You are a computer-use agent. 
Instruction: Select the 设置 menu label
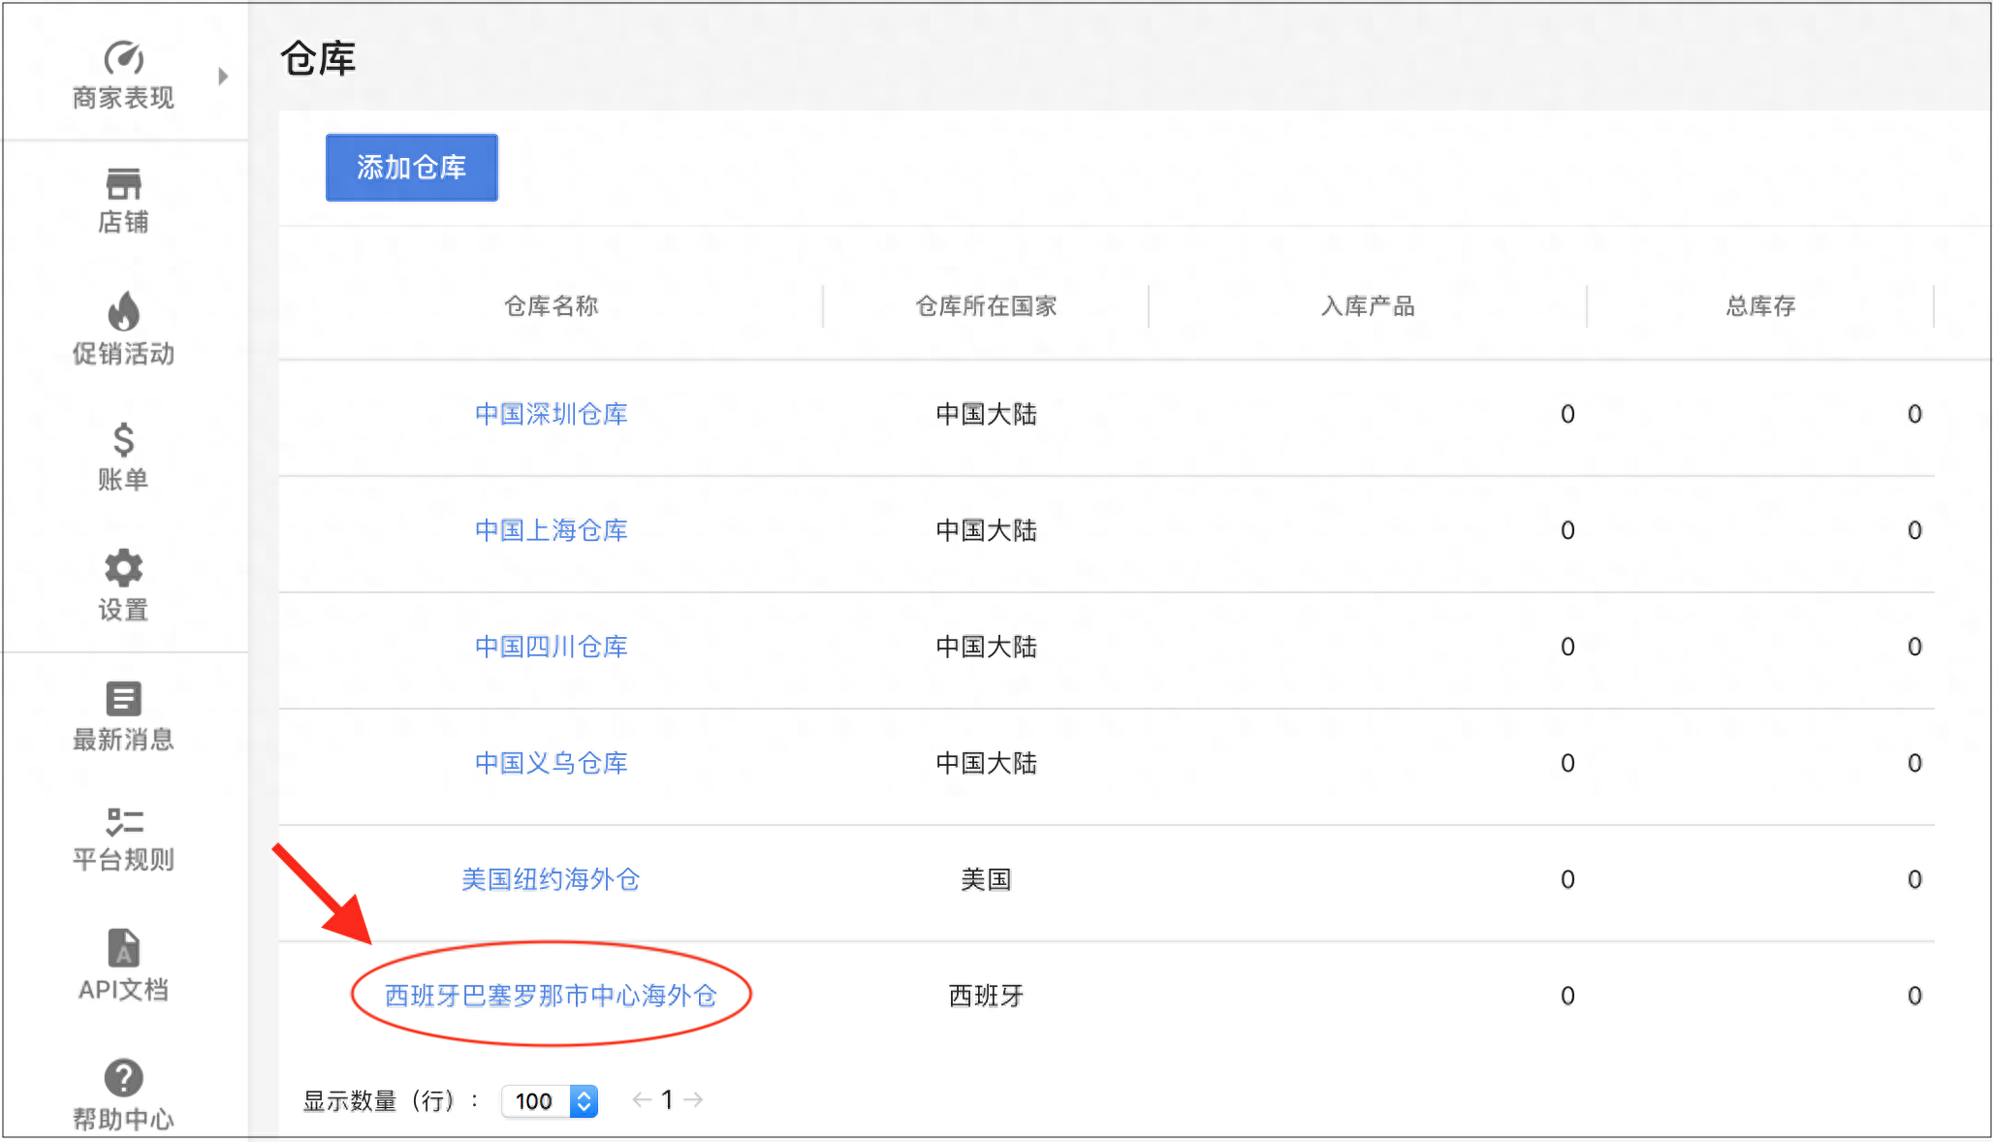pos(123,610)
